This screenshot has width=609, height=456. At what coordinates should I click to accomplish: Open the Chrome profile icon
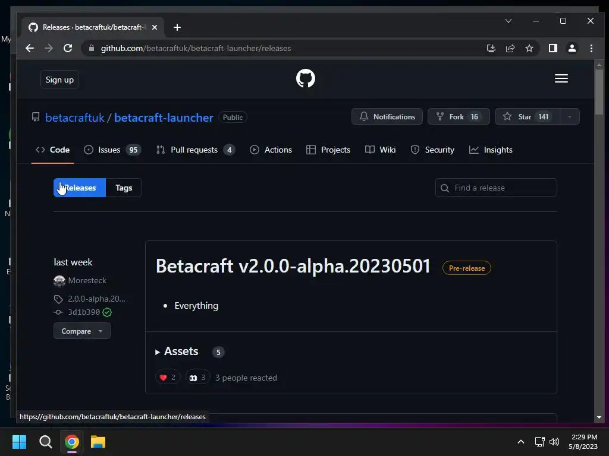click(x=572, y=48)
